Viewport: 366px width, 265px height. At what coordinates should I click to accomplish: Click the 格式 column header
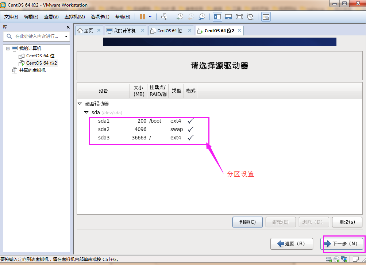[x=191, y=91]
